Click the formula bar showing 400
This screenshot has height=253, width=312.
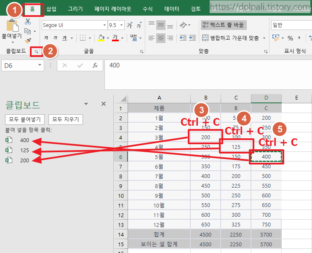pos(208,75)
